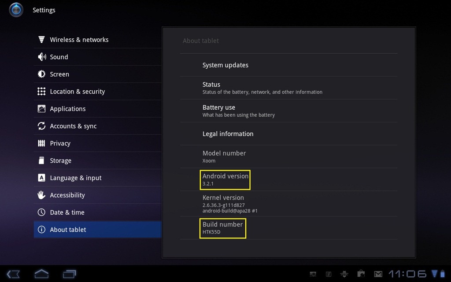Open the clock showing 11:06
451x282 pixels.
(x=407, y=274)
